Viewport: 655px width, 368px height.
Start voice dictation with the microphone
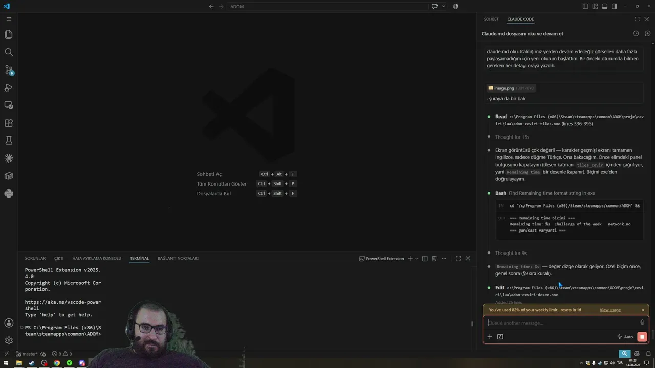click(x=642, y=323)
